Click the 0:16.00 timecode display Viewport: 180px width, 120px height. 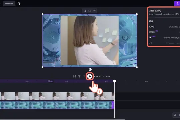[x=97, y=76]
